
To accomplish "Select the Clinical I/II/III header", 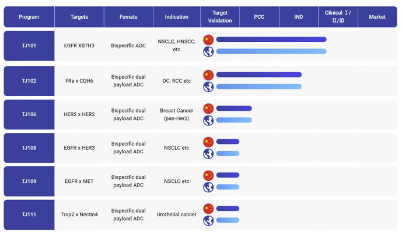I will tap(338, 17).
